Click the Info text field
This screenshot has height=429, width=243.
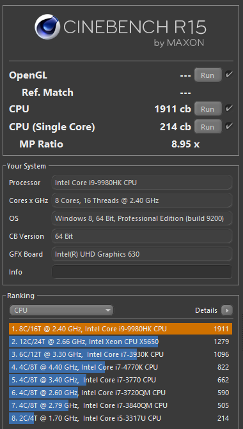pyautogui.click(x=142, y=272)
